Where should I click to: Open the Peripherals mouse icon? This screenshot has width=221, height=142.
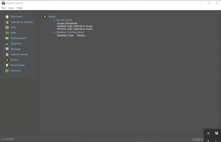pos(7,65)
